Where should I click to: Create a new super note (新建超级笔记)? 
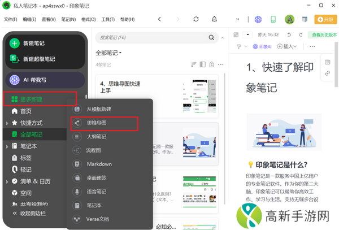point(32,59)
